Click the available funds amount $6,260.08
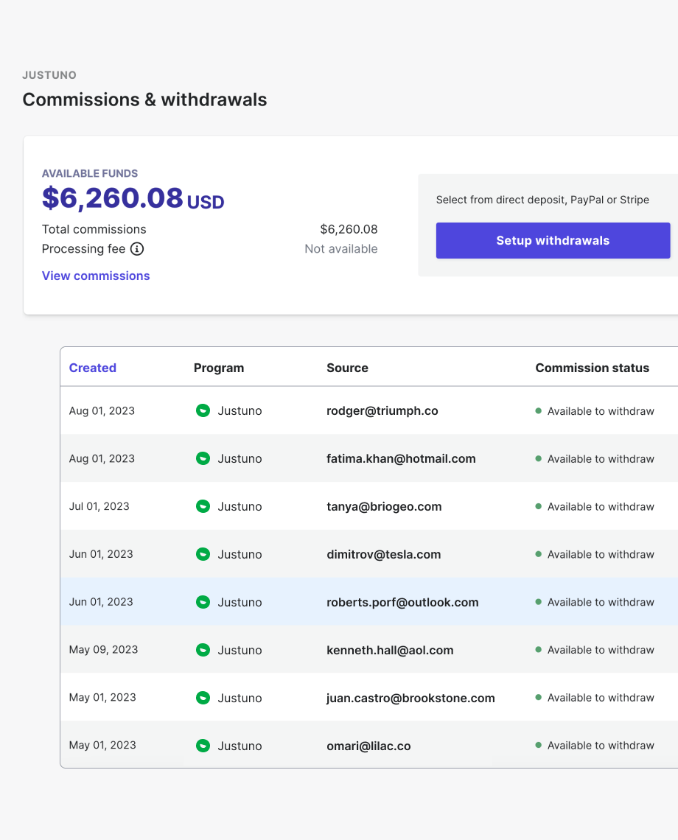The image size is (678, 840). coord(113,198)
